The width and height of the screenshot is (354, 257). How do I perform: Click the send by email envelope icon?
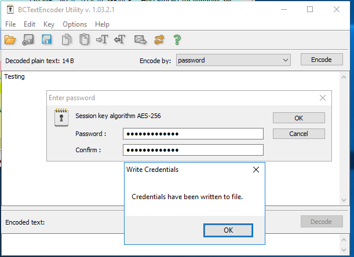140,40
